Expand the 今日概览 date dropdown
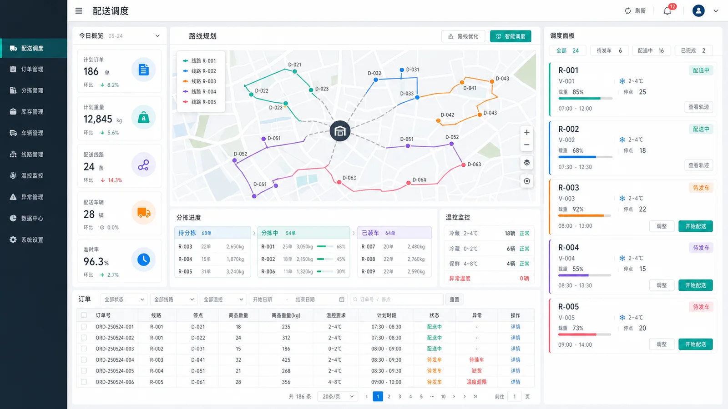728x409 pixels. coord(157,36)
